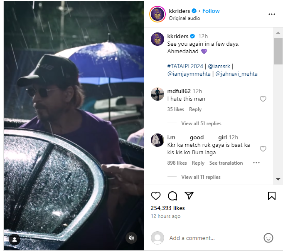283x252 pixels.
Task: Open the #TATAIPL2024 hashtag
Action: [185, 66]
